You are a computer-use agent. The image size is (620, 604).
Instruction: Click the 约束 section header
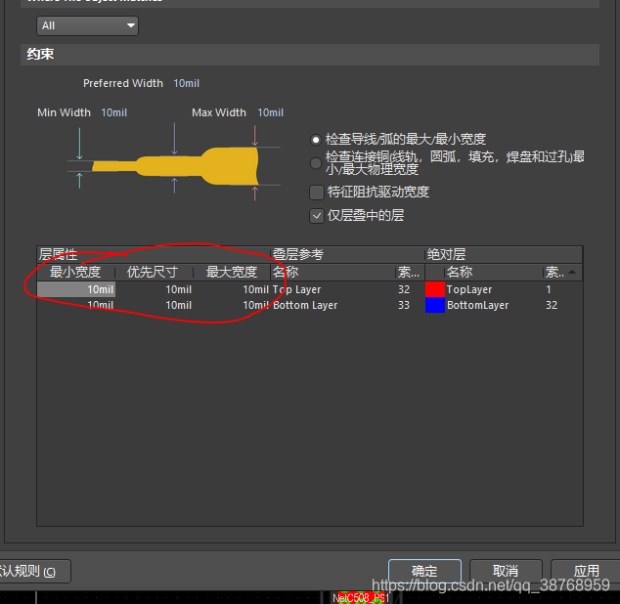[310, 55]
